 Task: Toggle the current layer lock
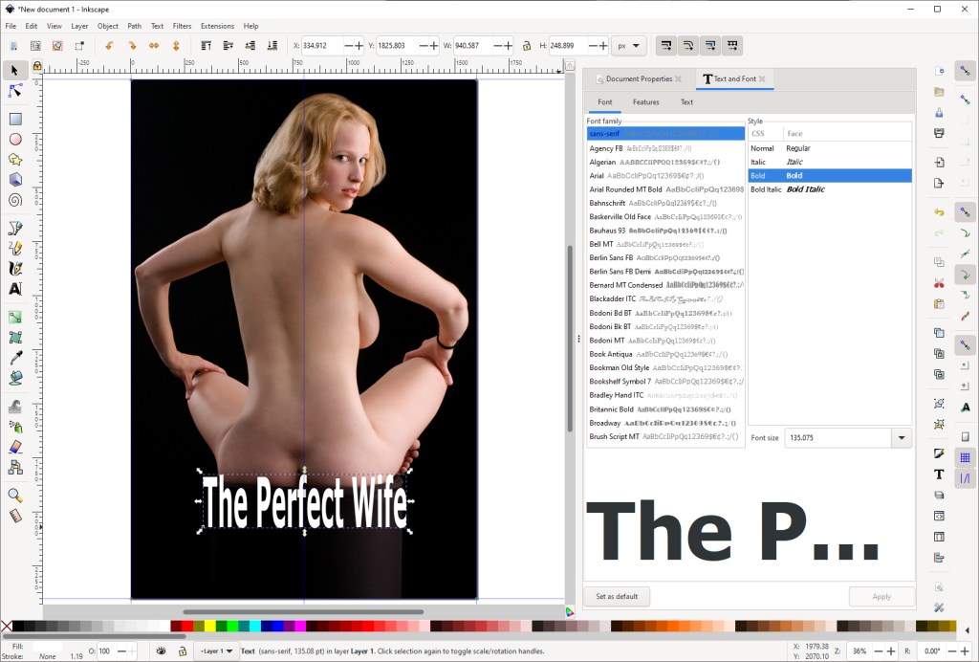(182, 651)
